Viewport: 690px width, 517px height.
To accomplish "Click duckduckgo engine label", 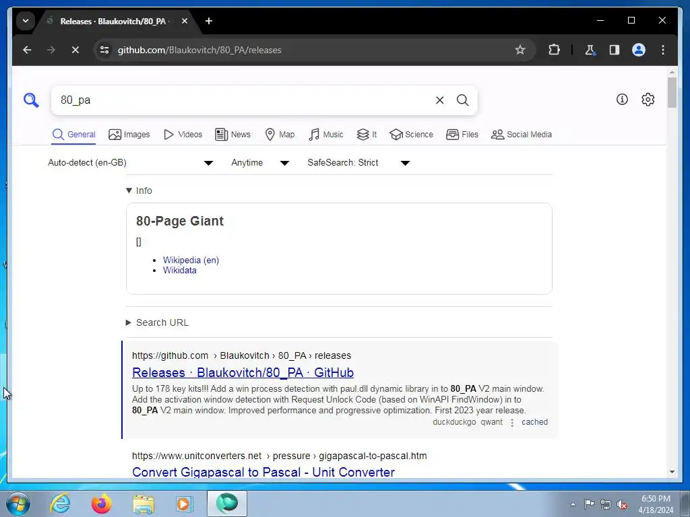I will (454, 422).
